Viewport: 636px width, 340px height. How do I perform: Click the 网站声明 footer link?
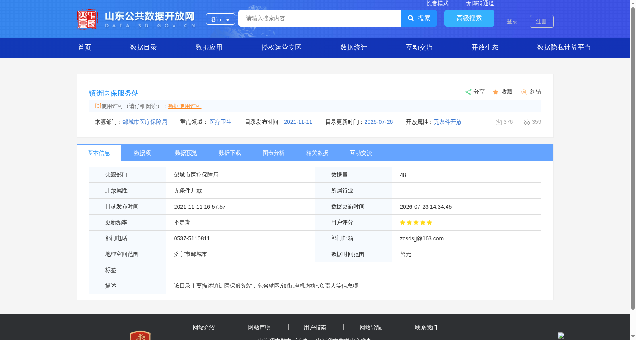259,327
